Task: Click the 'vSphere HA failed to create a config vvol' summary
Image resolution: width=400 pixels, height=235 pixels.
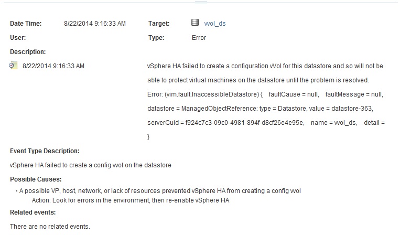Action: (x=90, y=165)
